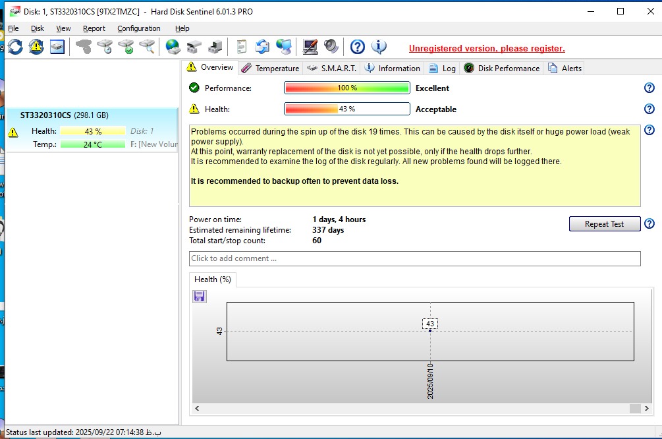
Task: Open the Configuration menu
Action: (138, 28)
